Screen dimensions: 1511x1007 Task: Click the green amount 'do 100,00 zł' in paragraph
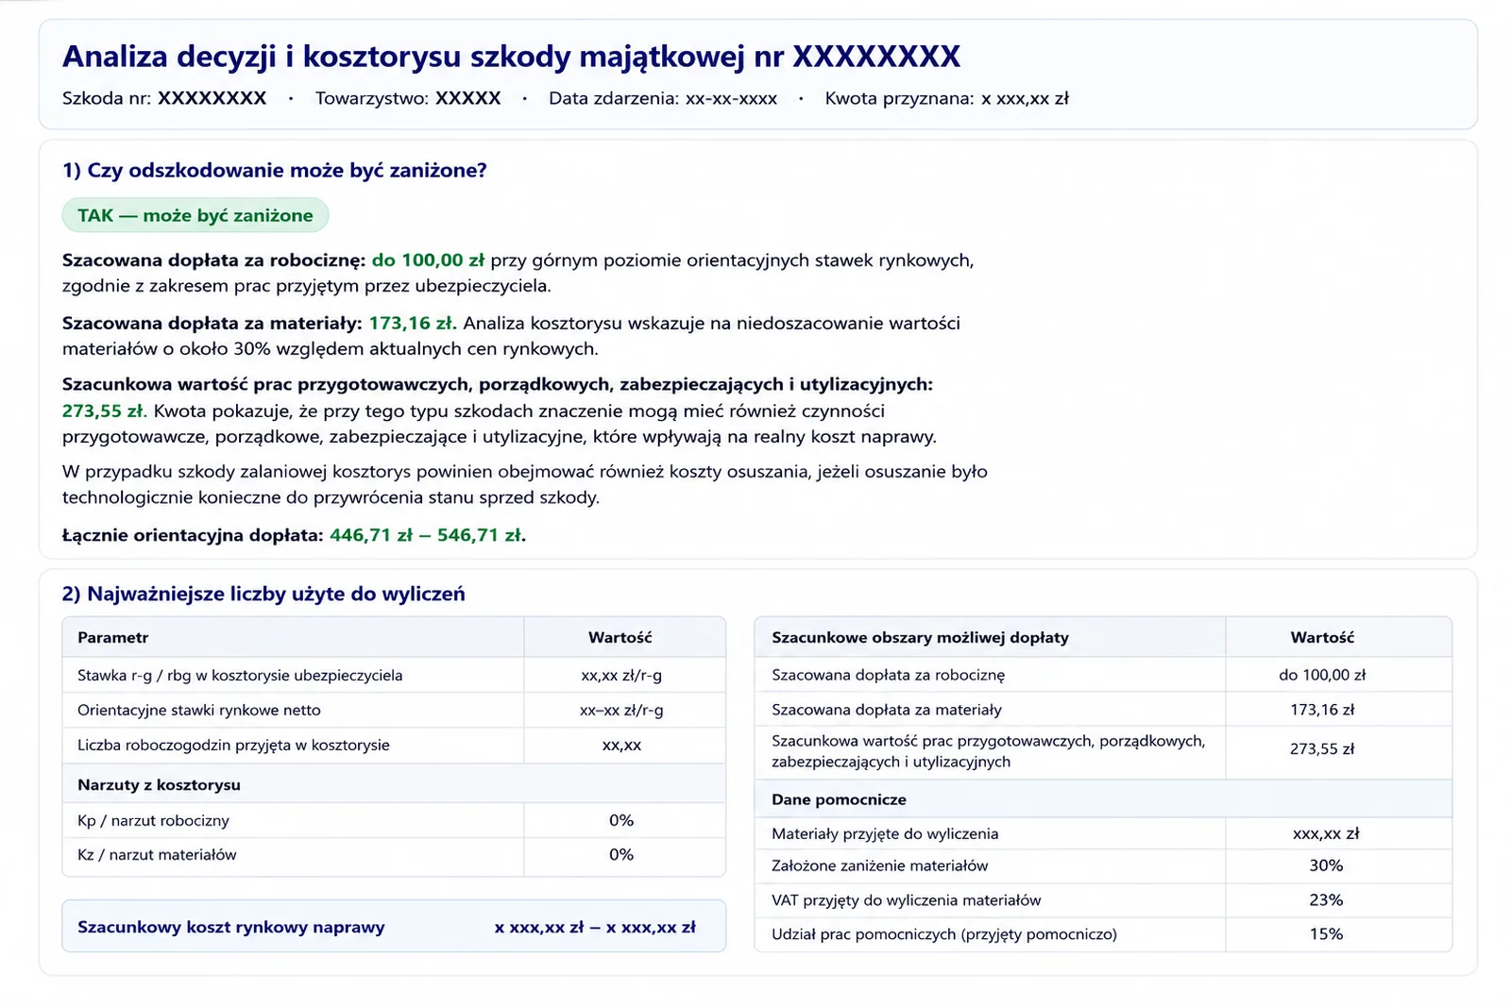point(428,260)
